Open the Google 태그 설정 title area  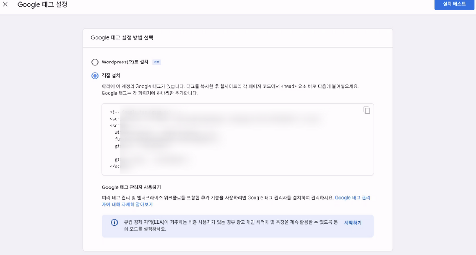click(x=42, y=4)
